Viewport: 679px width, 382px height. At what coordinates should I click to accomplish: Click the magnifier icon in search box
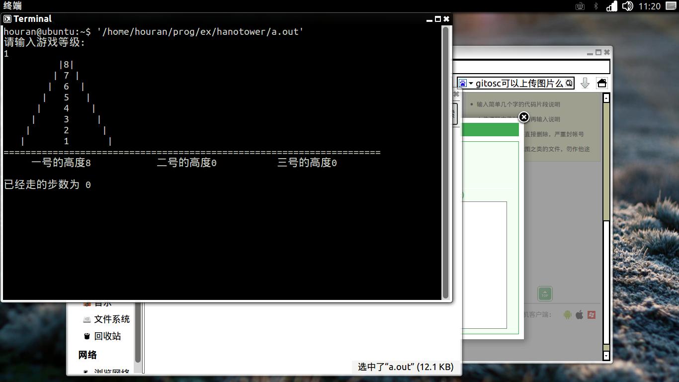(569, 83)
